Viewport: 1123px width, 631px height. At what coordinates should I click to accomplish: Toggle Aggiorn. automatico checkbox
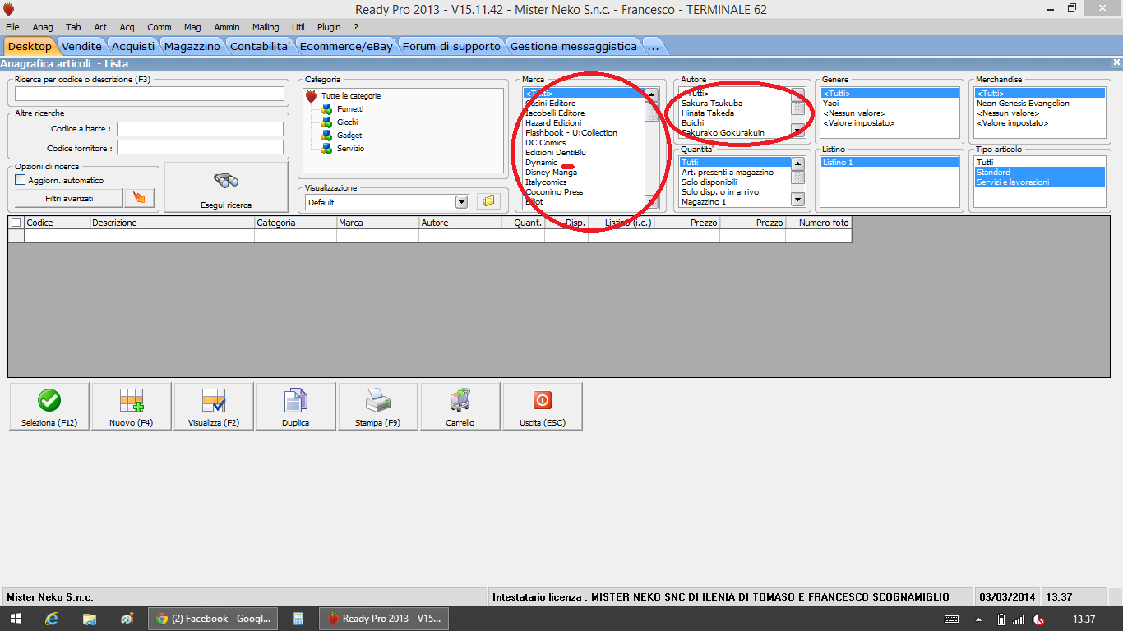(21, 180)
